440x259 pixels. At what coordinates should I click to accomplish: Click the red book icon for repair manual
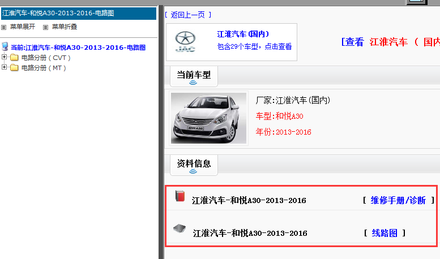180,196
